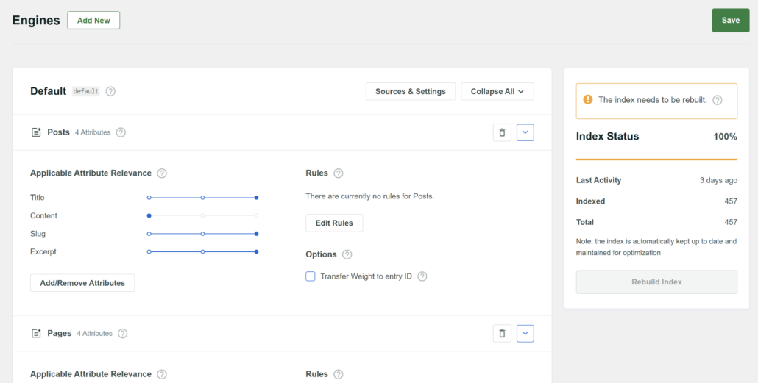Open help icon beside Pages Rules heading
Image resolution: width=758 pixels, height=383 pixels.
[x=339, y=374]
